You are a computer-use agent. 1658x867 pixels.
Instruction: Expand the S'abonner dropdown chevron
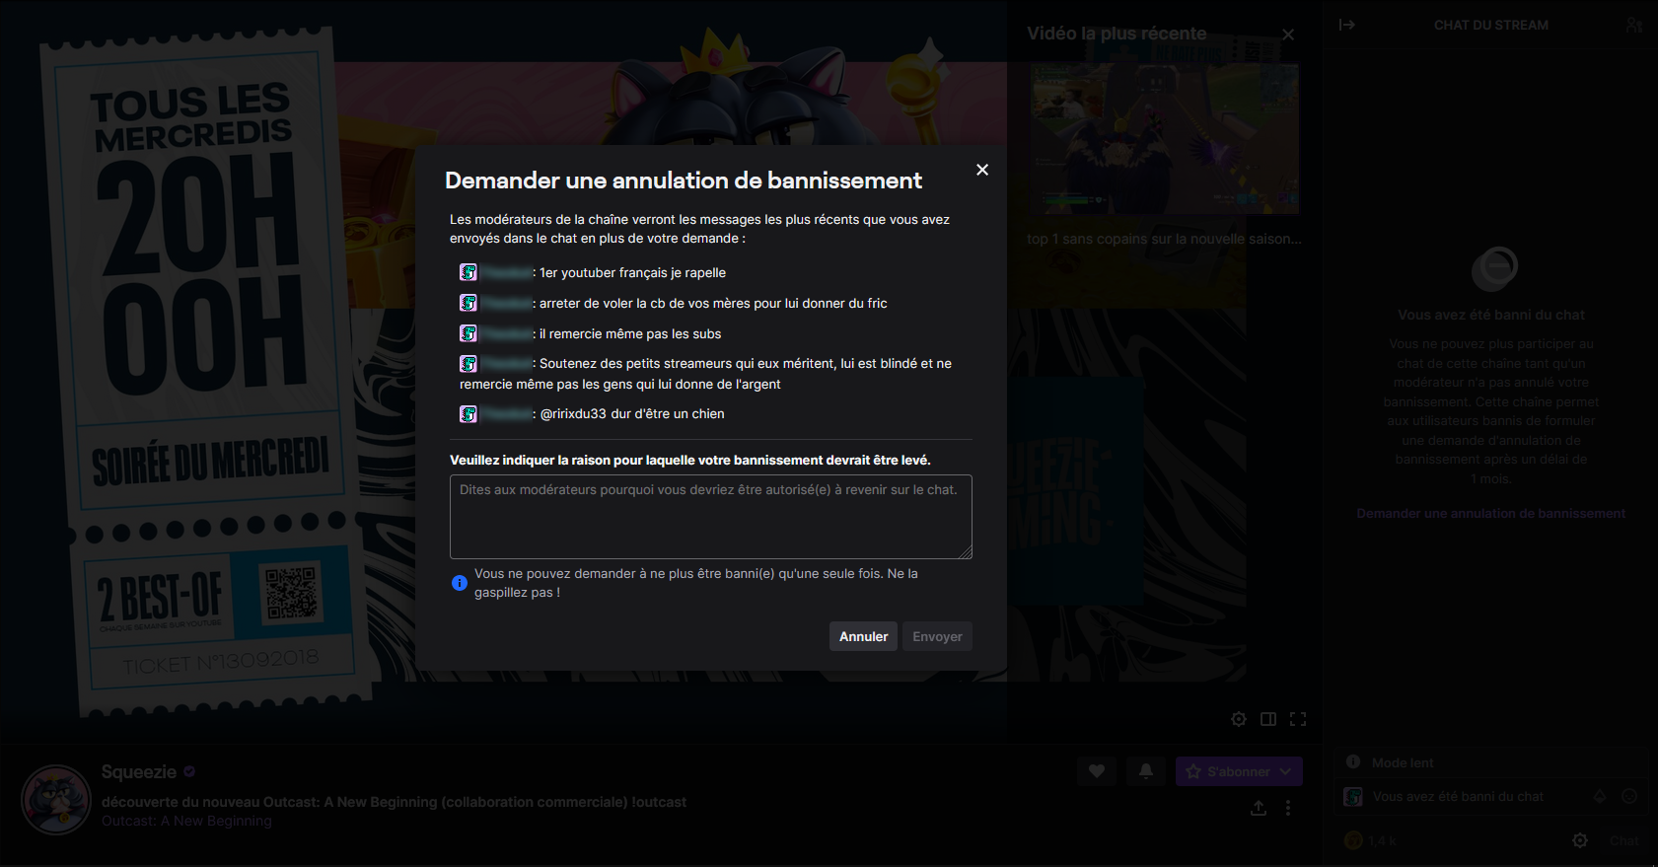[1286, 771]
